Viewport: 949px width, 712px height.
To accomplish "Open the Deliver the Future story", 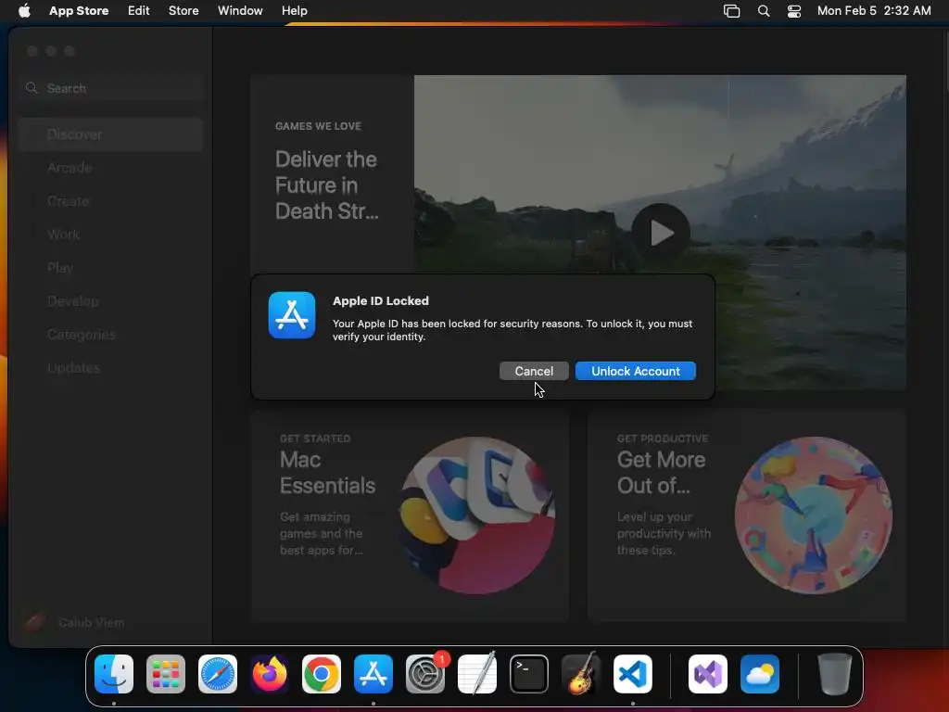I will pyautogui.click(x=327, y=185).
